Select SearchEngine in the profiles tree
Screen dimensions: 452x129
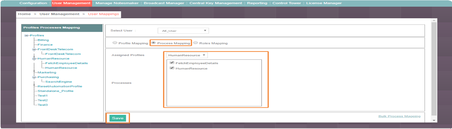click(x=59, y=82)
